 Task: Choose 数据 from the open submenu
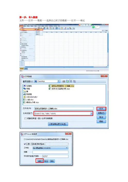pyautogui.click(x=39, y=30)
